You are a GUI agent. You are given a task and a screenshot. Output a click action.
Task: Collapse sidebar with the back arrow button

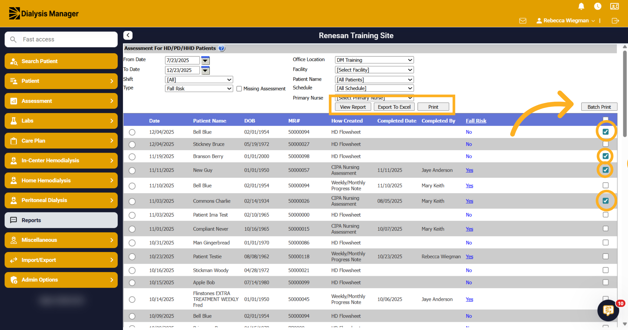[128, 35]
